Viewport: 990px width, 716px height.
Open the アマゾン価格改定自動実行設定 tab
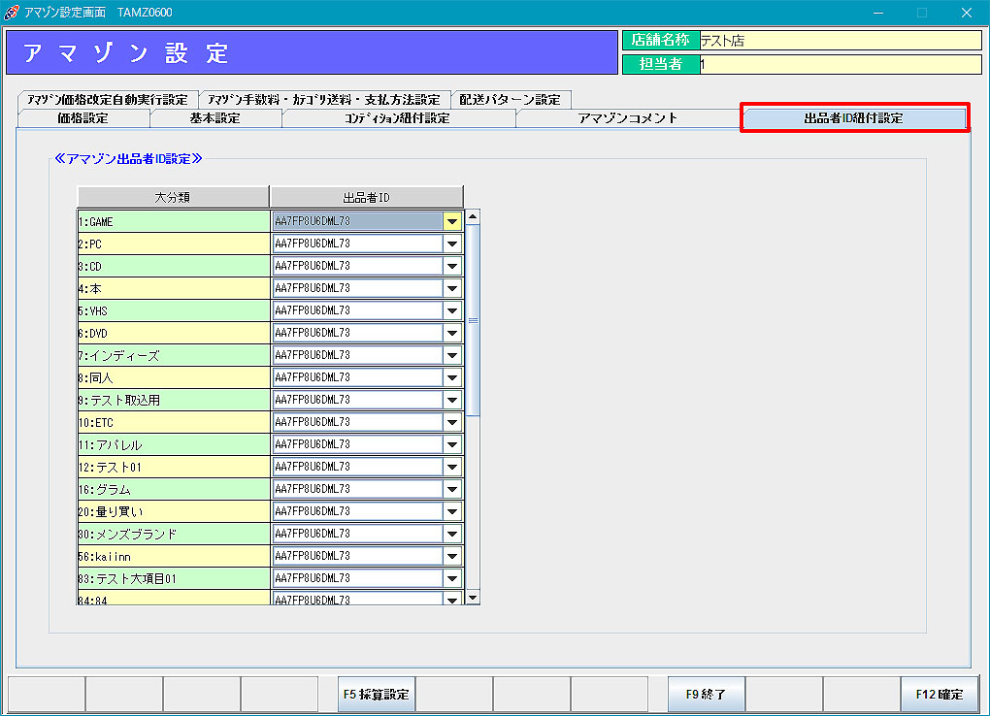click(107, 99)
